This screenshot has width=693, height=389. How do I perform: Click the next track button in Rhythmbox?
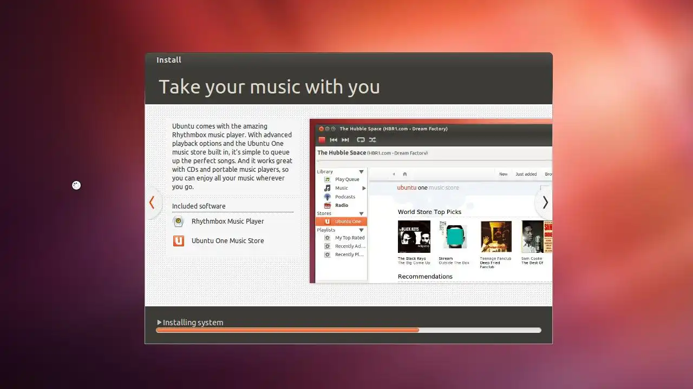(345, 140)
